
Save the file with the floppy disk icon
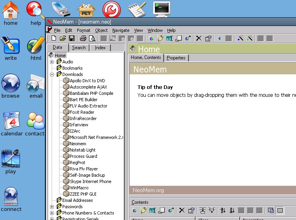(x=72, y=39)
